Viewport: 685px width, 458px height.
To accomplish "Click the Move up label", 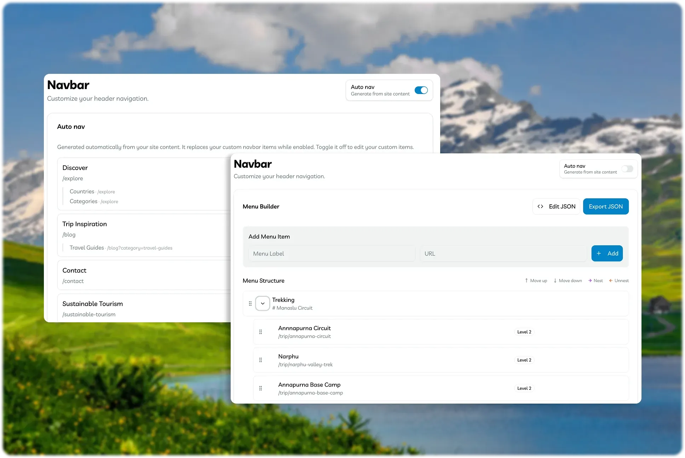I will tap(539, 281).
